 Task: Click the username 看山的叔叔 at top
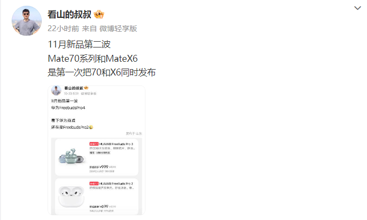[x=69, y=14]
